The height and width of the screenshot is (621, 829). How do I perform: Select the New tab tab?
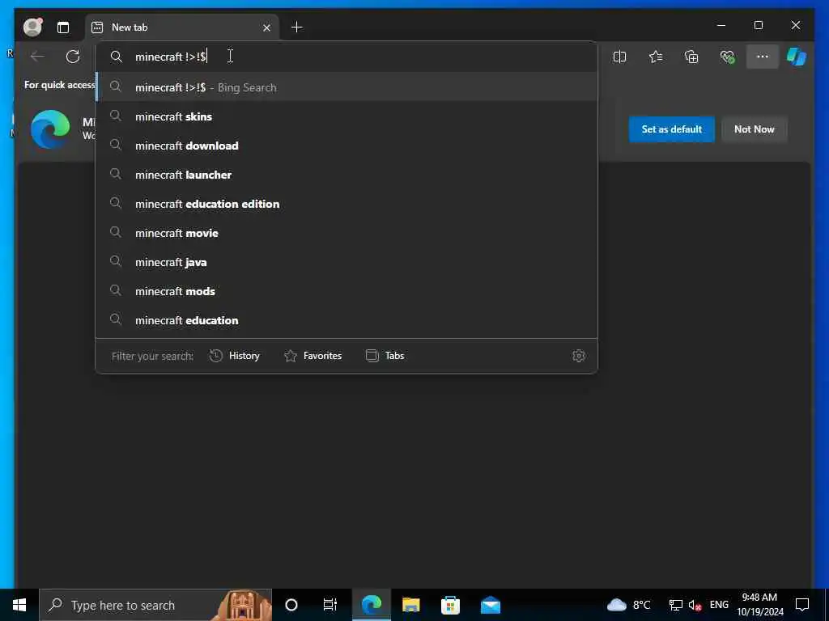[x=182, y=27]
